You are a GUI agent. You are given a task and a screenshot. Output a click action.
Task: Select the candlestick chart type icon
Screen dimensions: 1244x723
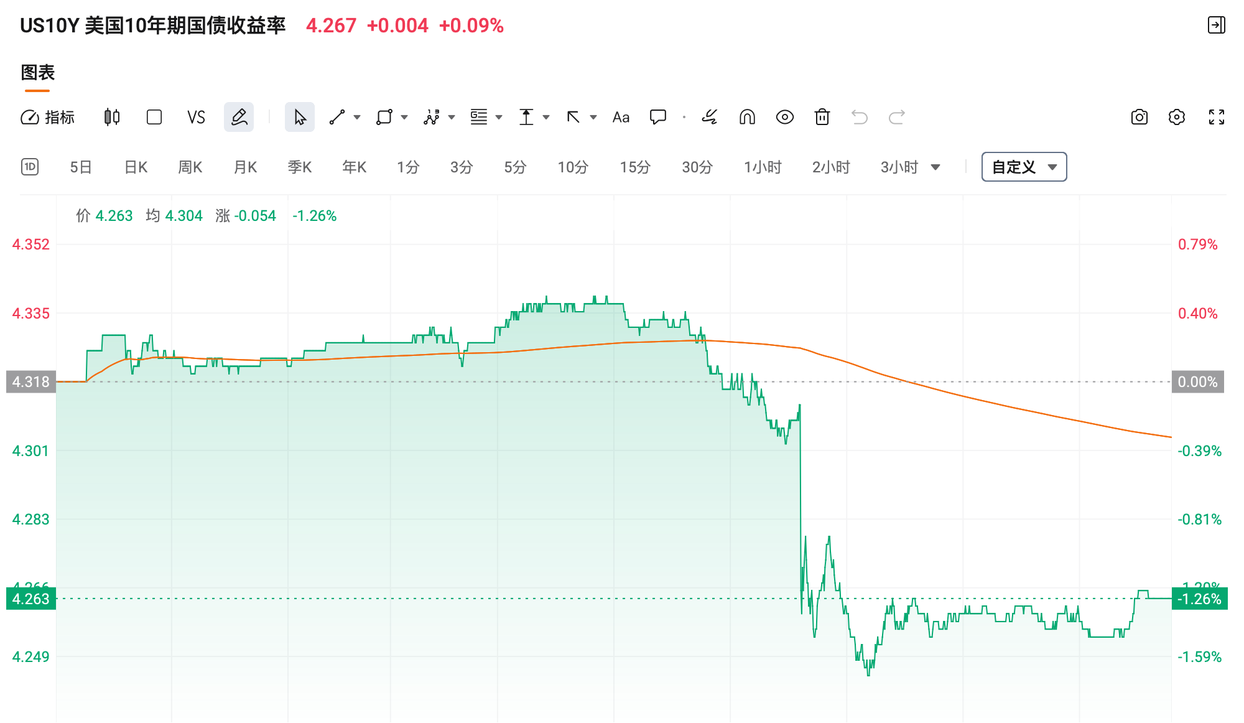pyautogui.click(x=111, y=117)
